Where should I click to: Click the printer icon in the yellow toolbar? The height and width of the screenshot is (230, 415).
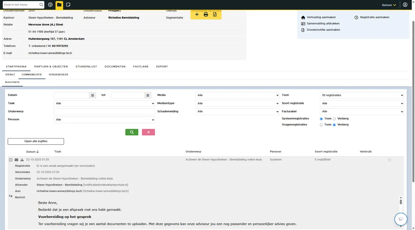click(x=206, y=15)
